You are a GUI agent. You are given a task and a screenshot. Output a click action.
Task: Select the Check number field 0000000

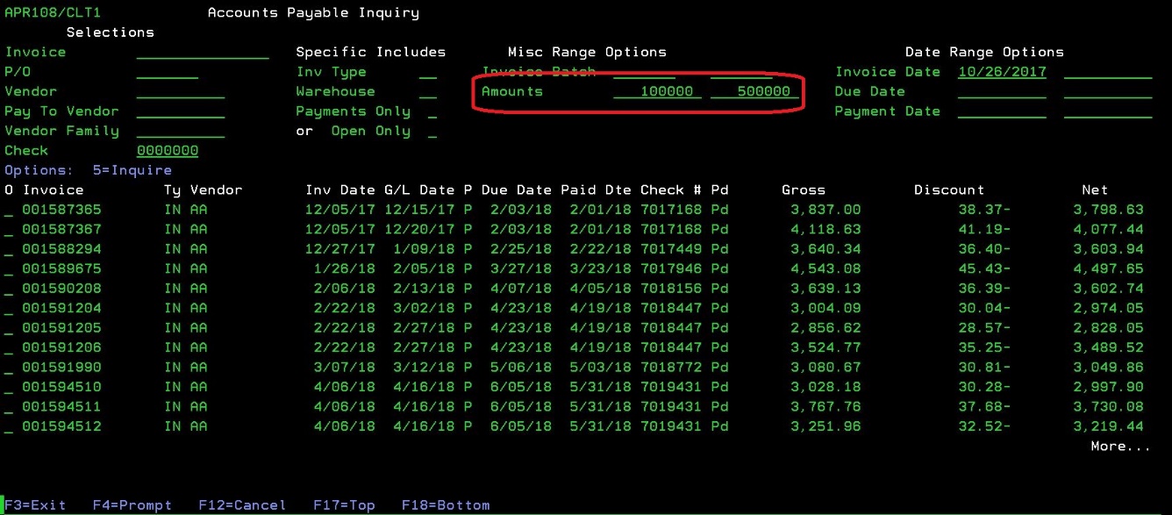167,151
